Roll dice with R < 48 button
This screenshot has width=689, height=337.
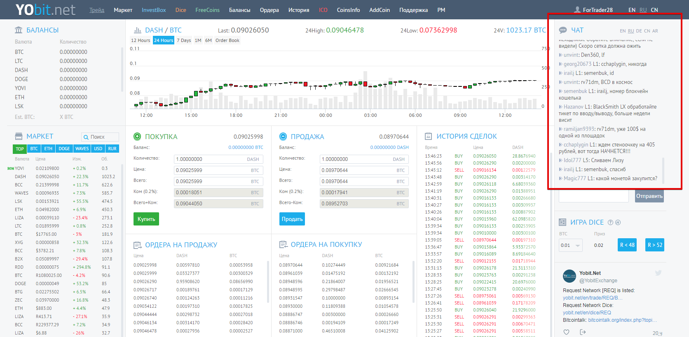click(x=627, y=245)
